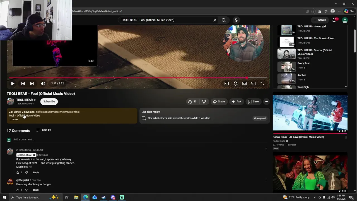The width and height of the screenshot is (357, 201).
Task: Ask about this video
Action: 236,102
